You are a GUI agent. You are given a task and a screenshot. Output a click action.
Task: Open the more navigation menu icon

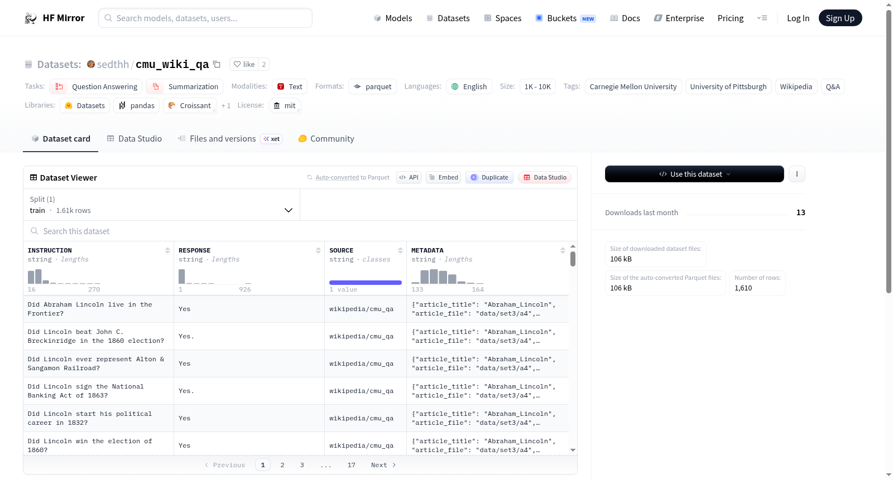tap(762, 18)
